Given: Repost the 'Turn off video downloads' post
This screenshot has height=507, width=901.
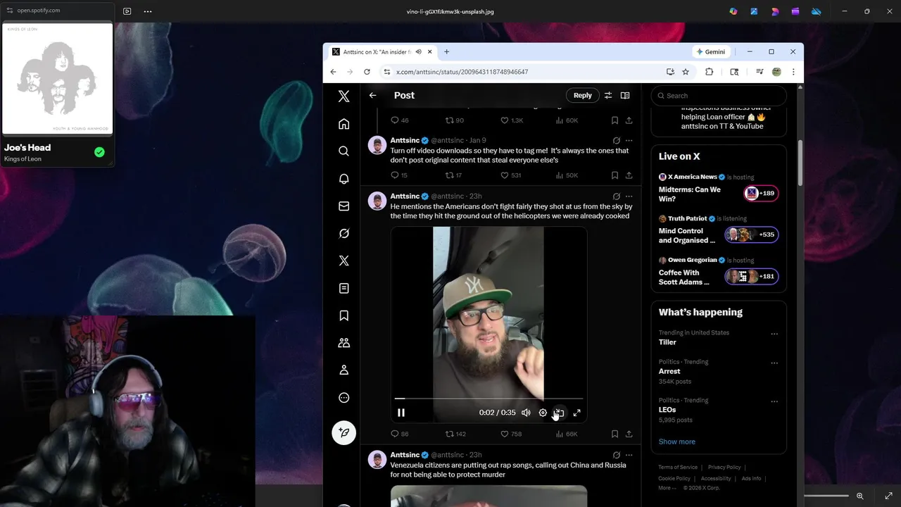Looking at the screenshot, I should pos(453,175).
